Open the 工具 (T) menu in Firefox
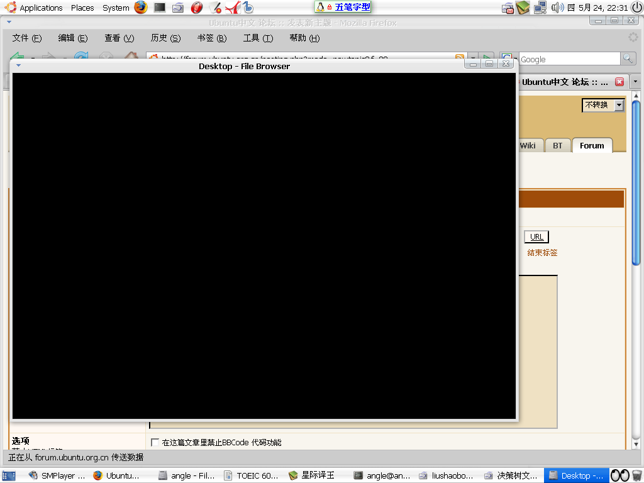This screenshot has width=644, height=483. click(258, 38)
